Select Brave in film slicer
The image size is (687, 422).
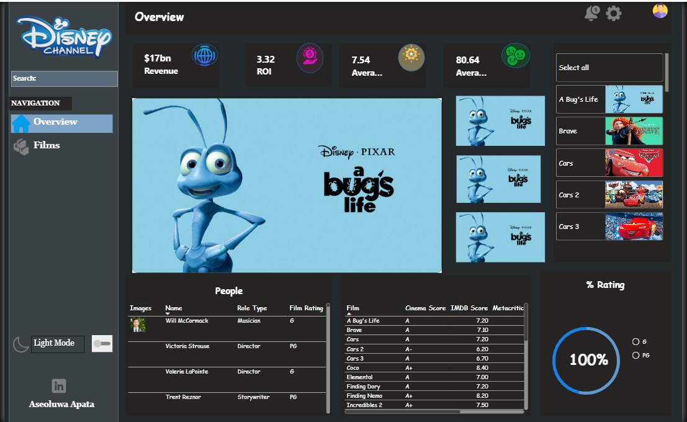pos(609,131)
